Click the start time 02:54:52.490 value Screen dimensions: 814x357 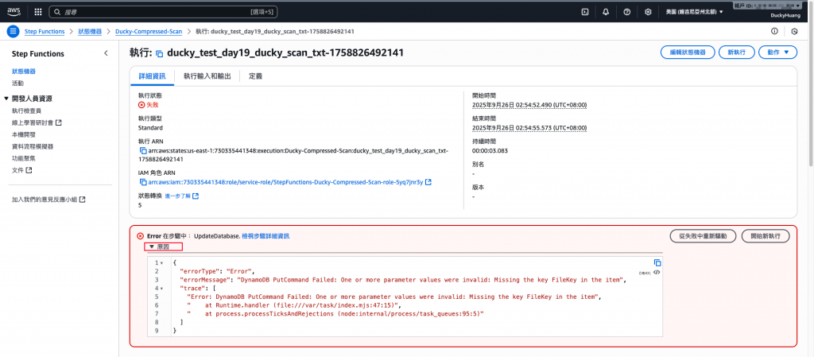529,105
